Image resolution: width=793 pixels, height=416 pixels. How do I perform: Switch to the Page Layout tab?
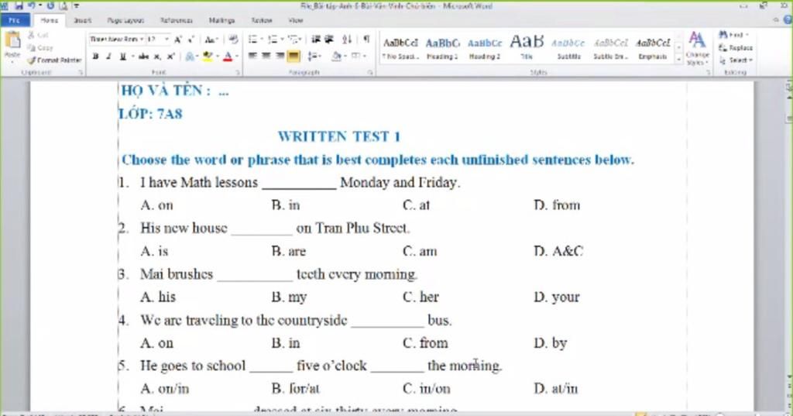click(x=125, y=20)
